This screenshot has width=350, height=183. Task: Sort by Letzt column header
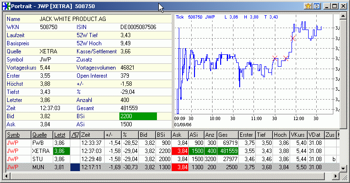62,135
